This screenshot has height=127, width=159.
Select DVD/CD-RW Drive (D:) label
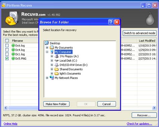tap(73, 65)
